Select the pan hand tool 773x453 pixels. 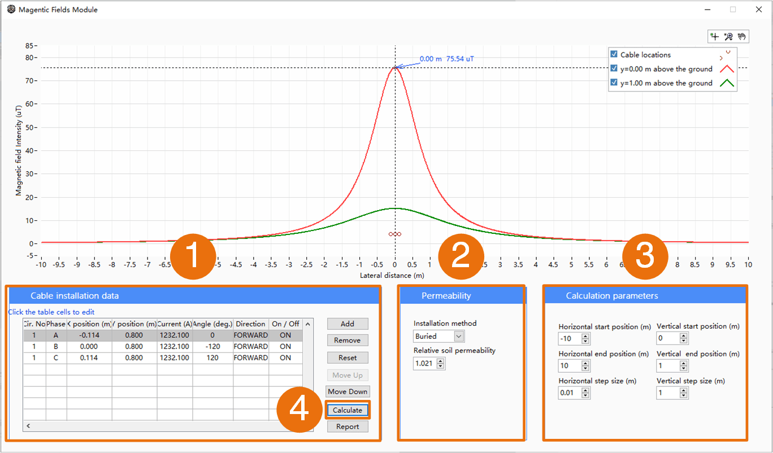point(742,37)
